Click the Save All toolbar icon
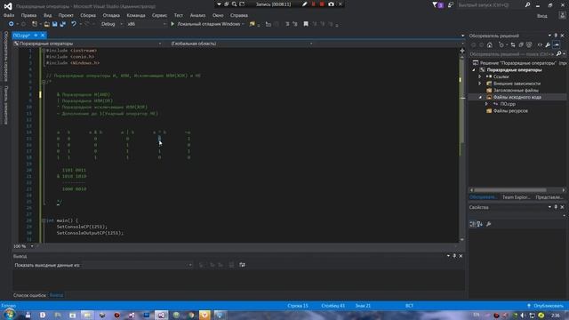The image size is (569, 320). click(63, 24)
